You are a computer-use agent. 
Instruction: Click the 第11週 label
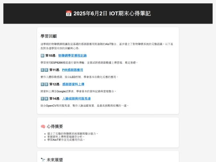[55, 70]
